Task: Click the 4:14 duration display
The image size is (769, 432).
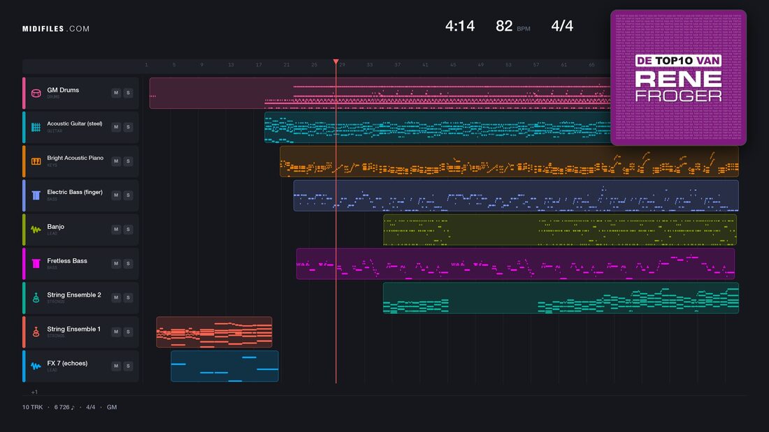Action: coord(459,26)
